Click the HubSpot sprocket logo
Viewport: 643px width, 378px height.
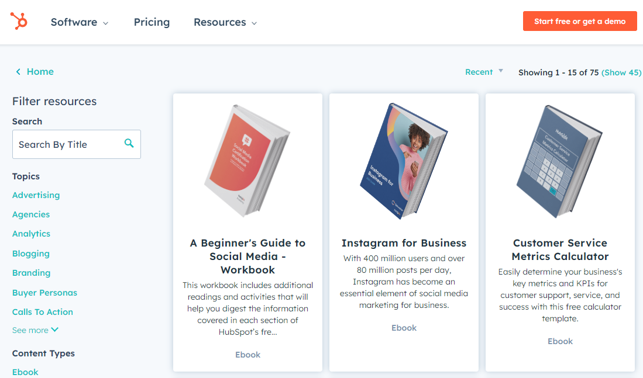(x=19, y=21)
